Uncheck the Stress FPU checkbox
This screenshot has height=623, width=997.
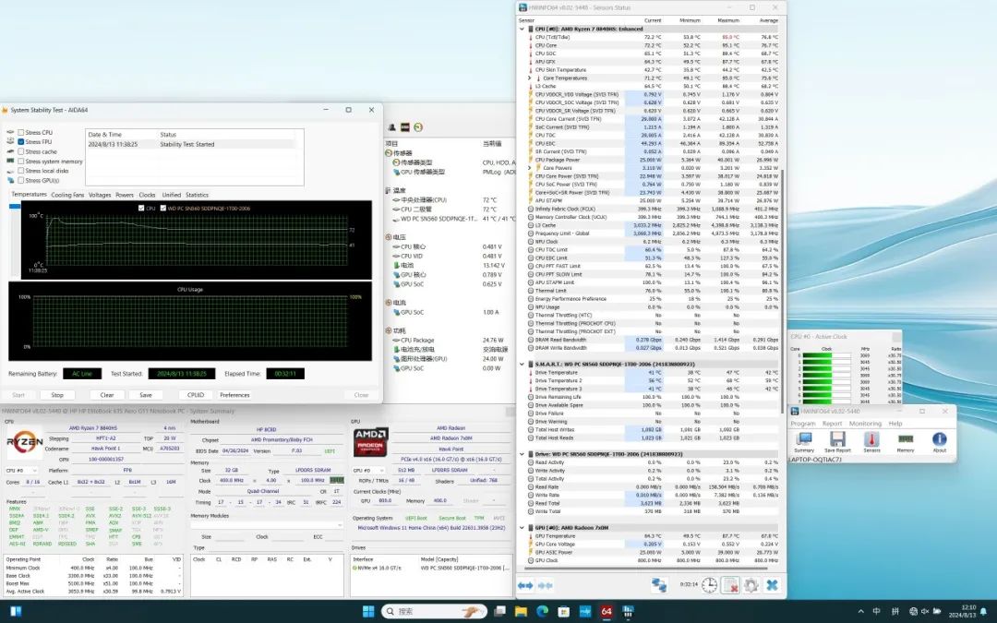click(x=21, y=142)
